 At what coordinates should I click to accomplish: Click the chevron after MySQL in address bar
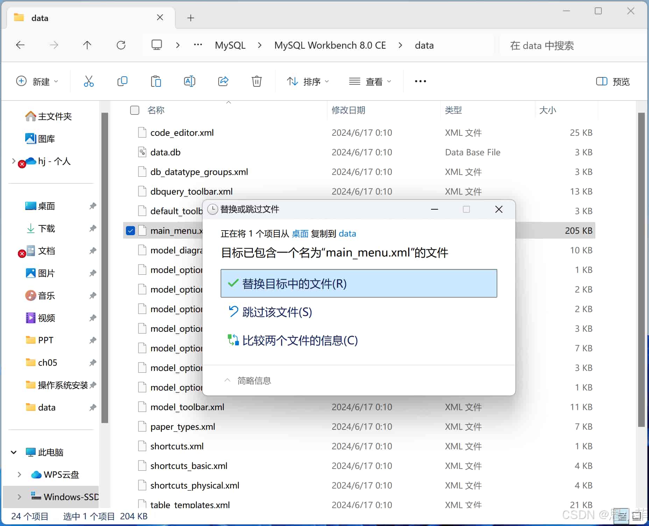(x=260, y=45)
